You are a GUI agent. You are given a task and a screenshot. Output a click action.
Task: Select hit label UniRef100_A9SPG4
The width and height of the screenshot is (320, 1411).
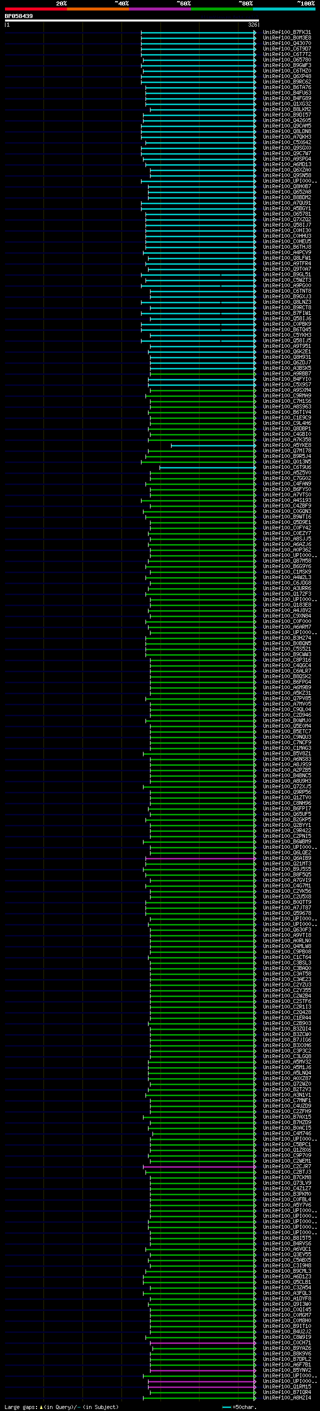[287, 159]
